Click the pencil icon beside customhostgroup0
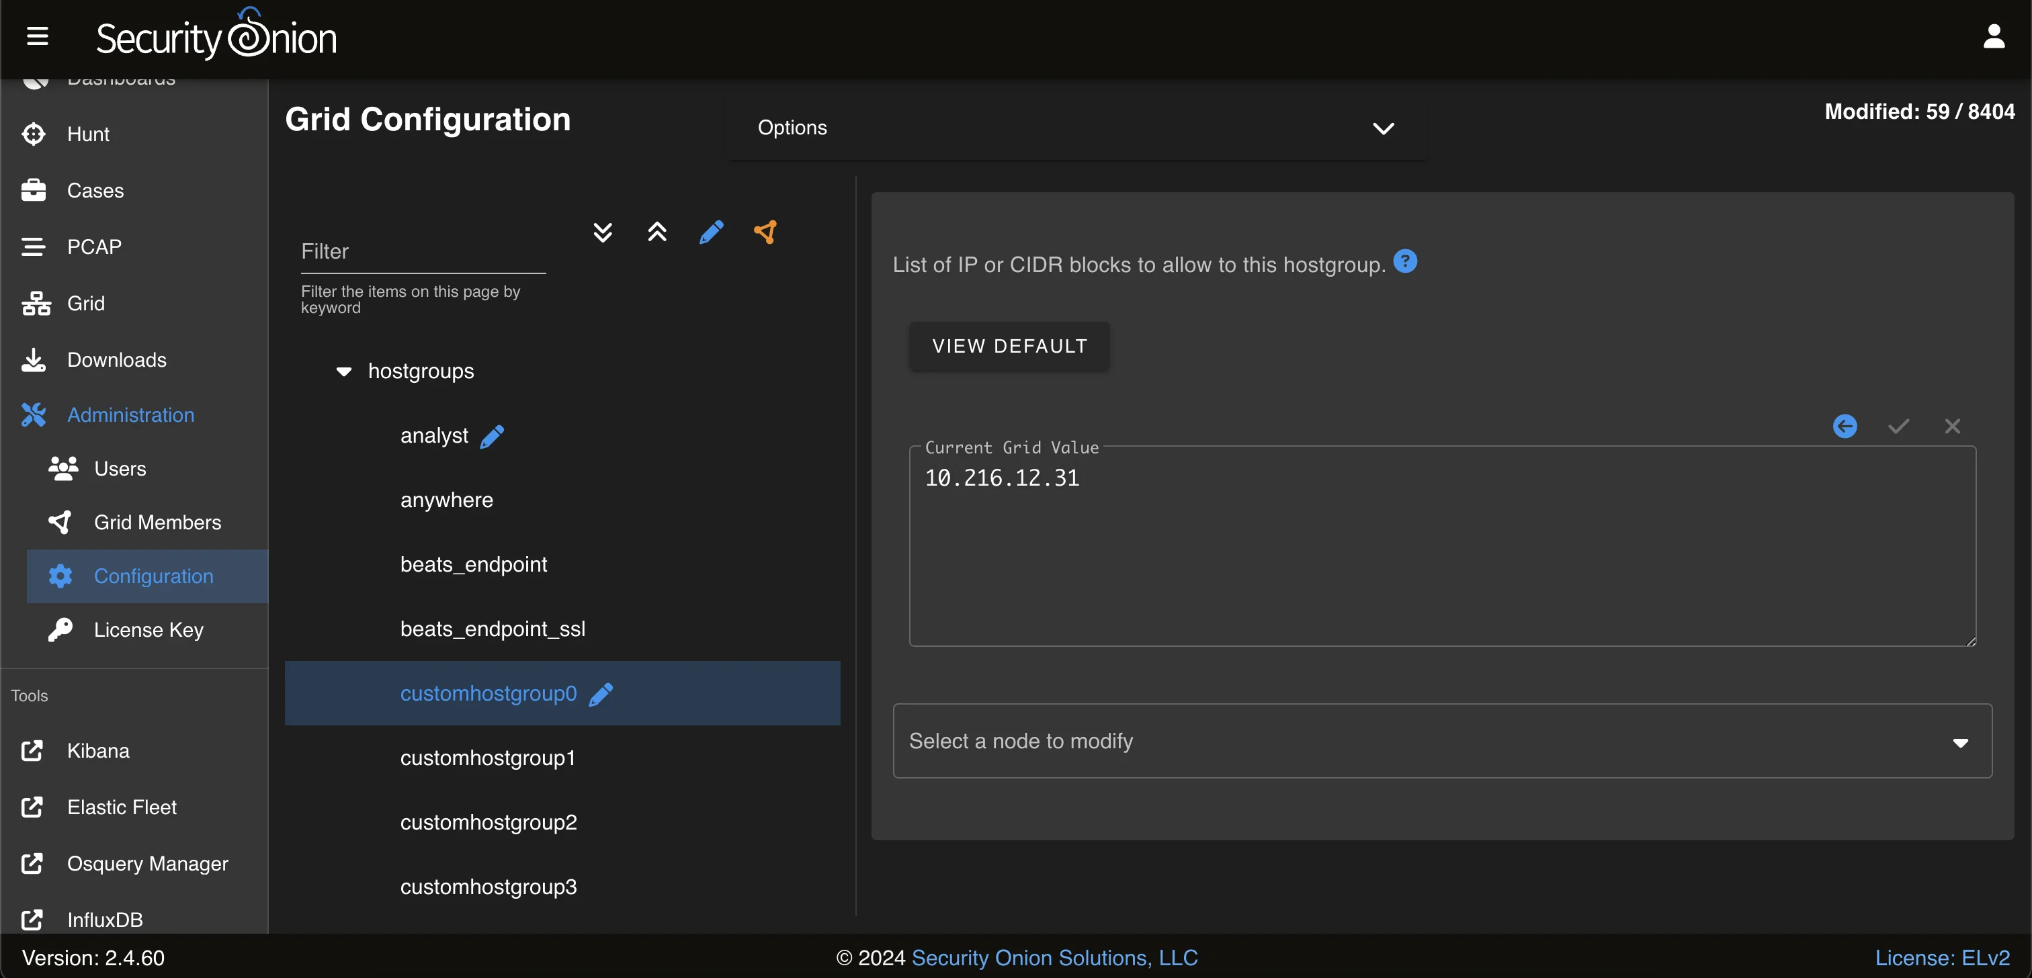This screenshot has width=2032, height=978. 601,694
